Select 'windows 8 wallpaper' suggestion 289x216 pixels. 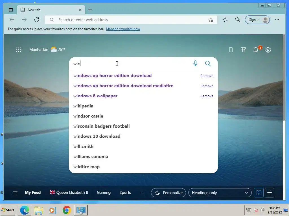pos(95,96)
